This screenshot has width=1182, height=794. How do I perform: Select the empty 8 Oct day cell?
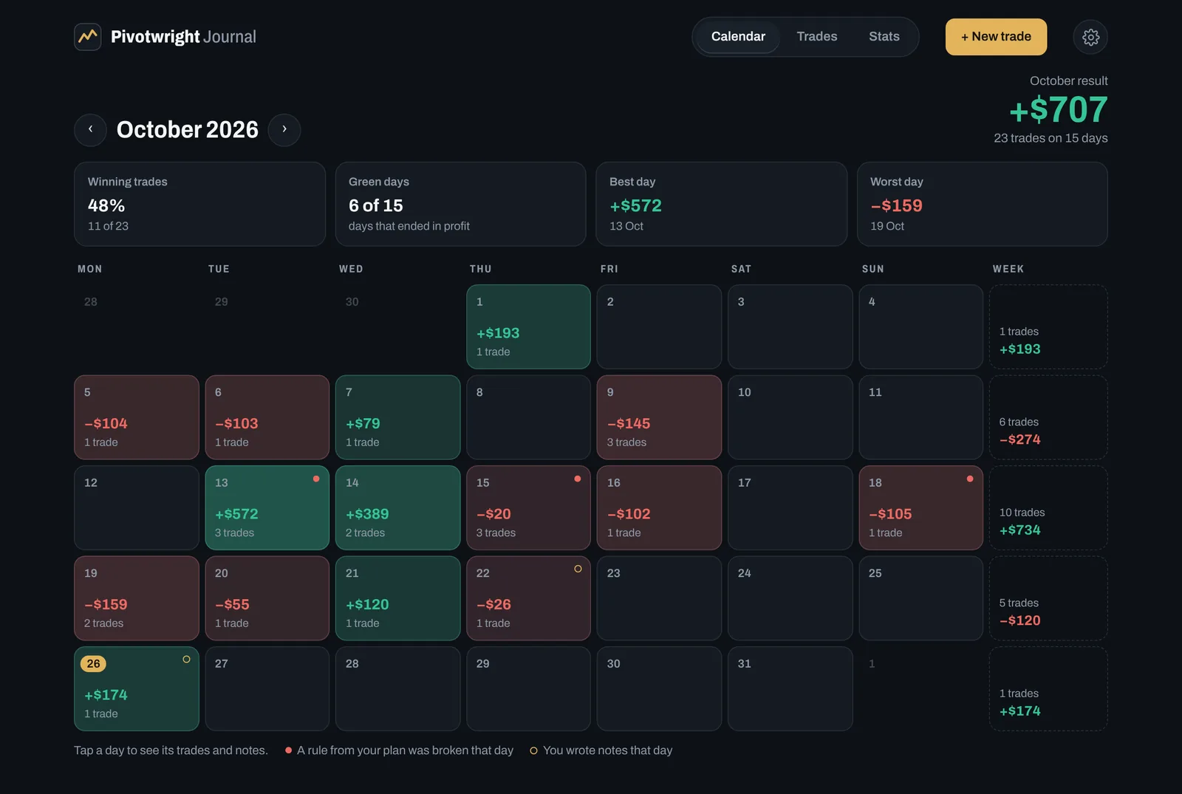[x=528, y=417]
